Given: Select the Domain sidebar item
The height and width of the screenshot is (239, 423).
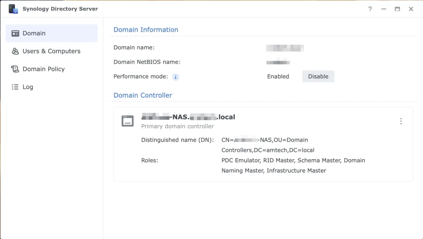Looking at the screenshot, I should [x=52, y=33].
